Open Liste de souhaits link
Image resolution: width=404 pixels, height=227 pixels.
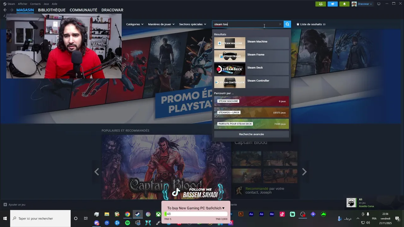coord(311,24)
